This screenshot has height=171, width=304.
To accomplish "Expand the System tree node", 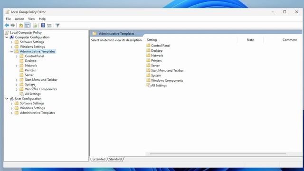I will pyautogui.click(x=17, y=85).
